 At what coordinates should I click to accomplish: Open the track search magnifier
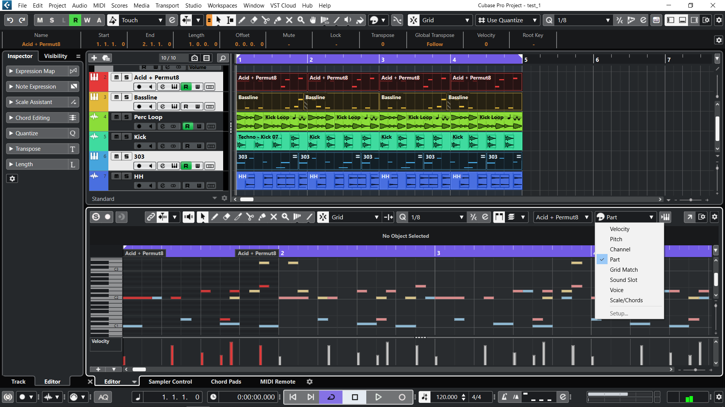[x=223, y=58]
